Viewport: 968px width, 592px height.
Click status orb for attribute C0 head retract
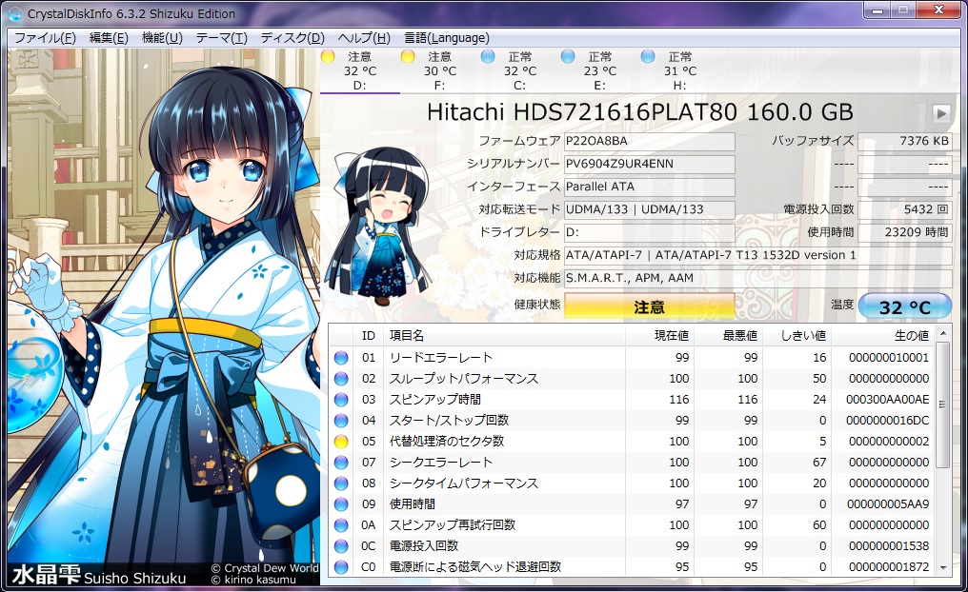pyautogui.click(x=341, y=567)
